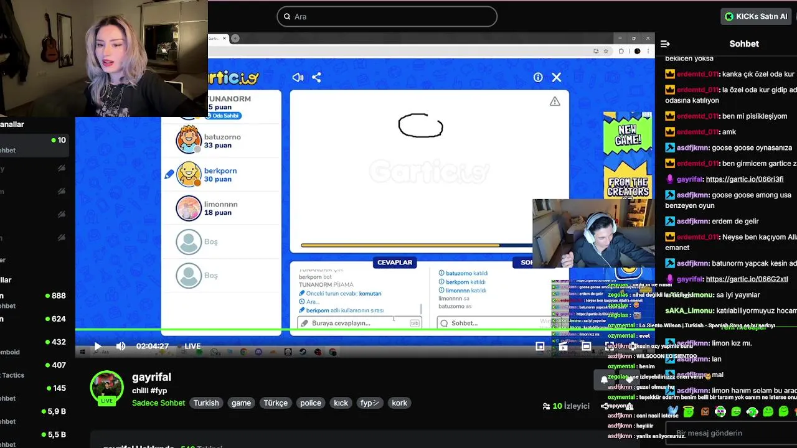This screenshot has width=797, height=448.
Task: Select player berkporn in Gartic list
Action: (x=221, y=174)
